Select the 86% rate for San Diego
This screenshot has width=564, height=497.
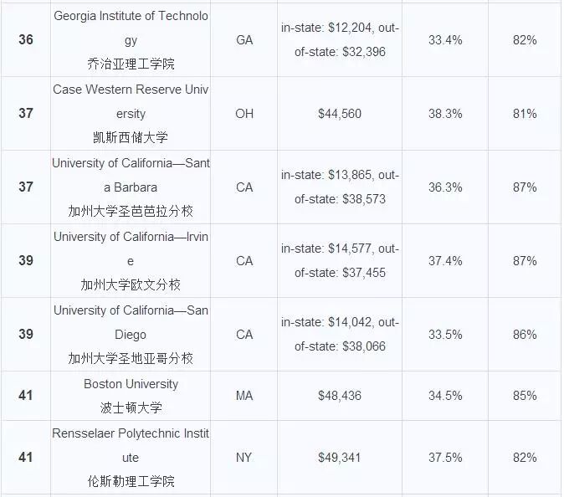point(525,334)
